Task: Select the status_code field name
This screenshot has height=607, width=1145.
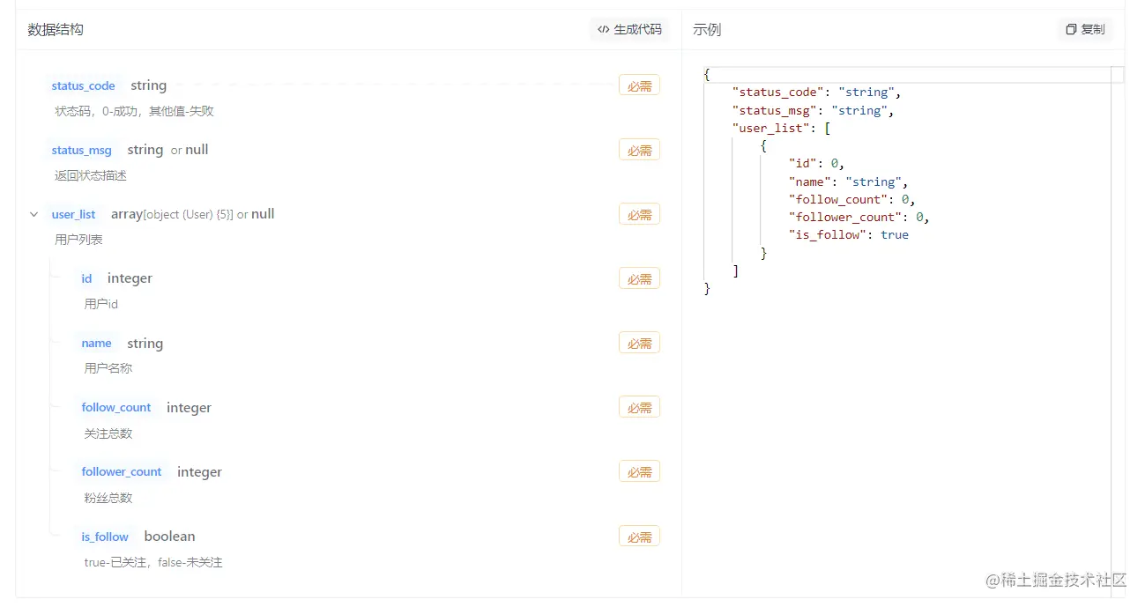Action: pos(84,85)
